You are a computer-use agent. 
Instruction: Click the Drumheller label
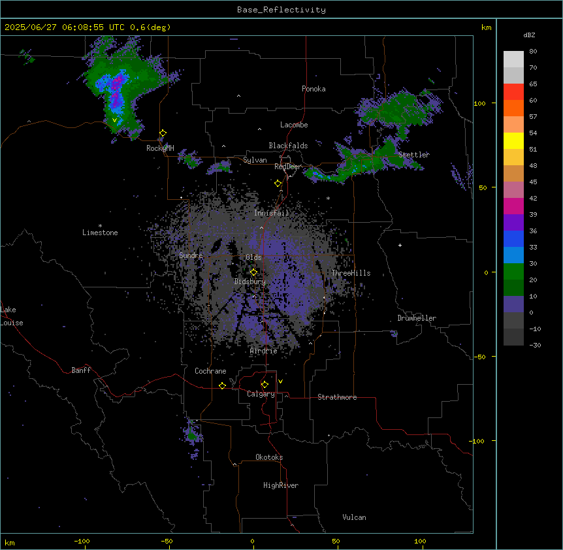pos(417,318)
